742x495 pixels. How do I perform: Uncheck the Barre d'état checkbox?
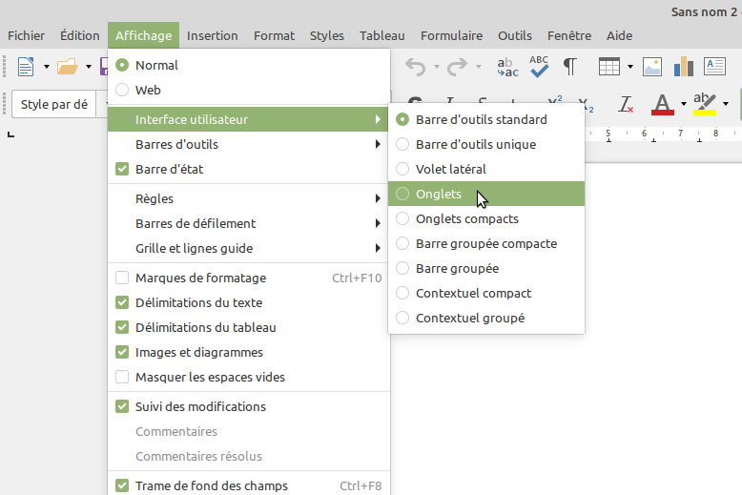coord(122,169)
